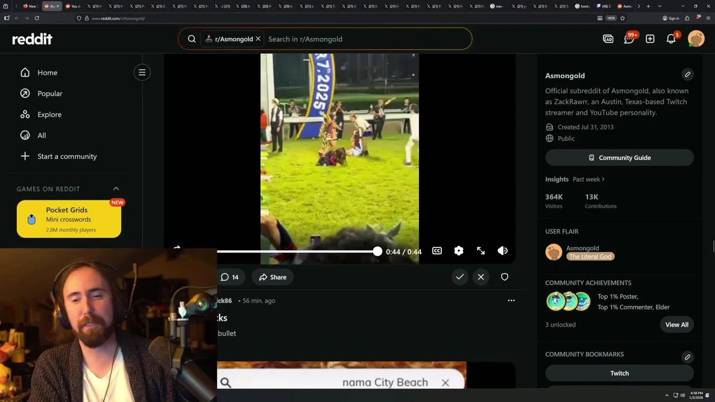The height and width of the screenshot is (402, 715).
Task: Edit the community bookmarks
Action: pyautogui.click(x=688, y=357)
